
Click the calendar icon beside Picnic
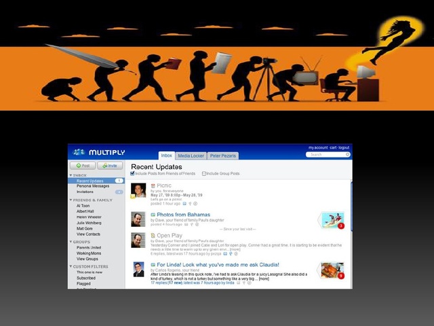pyautogui.click(x=153, y=185)
